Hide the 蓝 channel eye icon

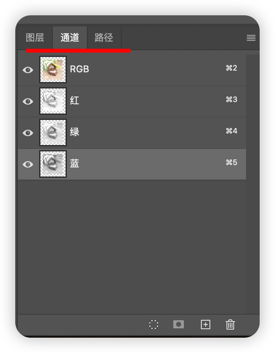(28, 164)
